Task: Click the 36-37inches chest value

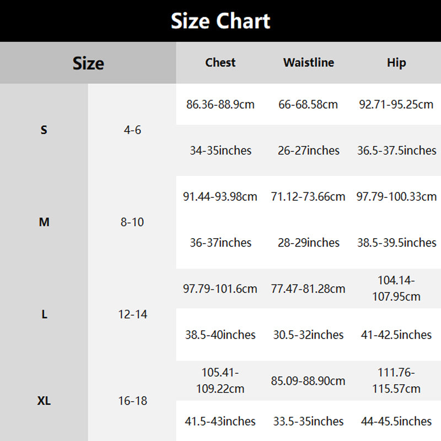Action: pos(220,243)
